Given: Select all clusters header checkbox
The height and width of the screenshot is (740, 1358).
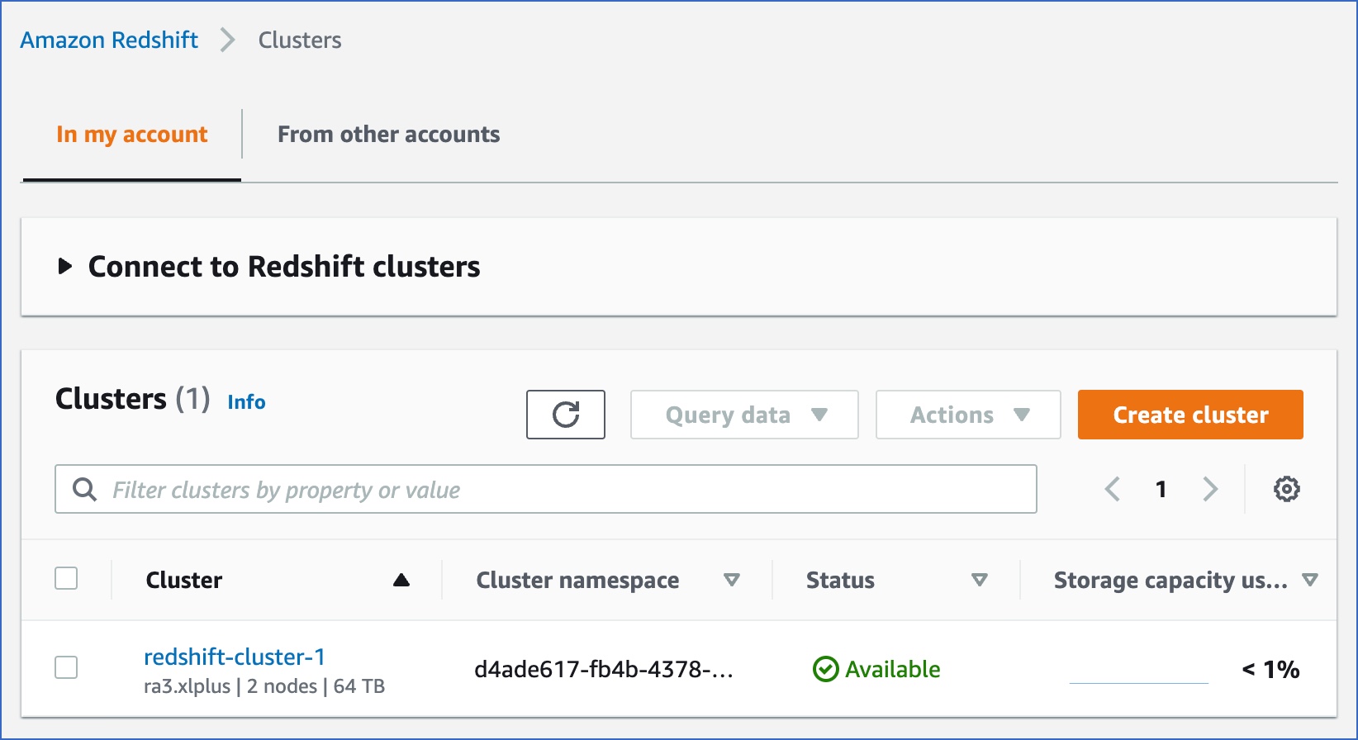Looking at the screenshot, I should pos(66,578).
